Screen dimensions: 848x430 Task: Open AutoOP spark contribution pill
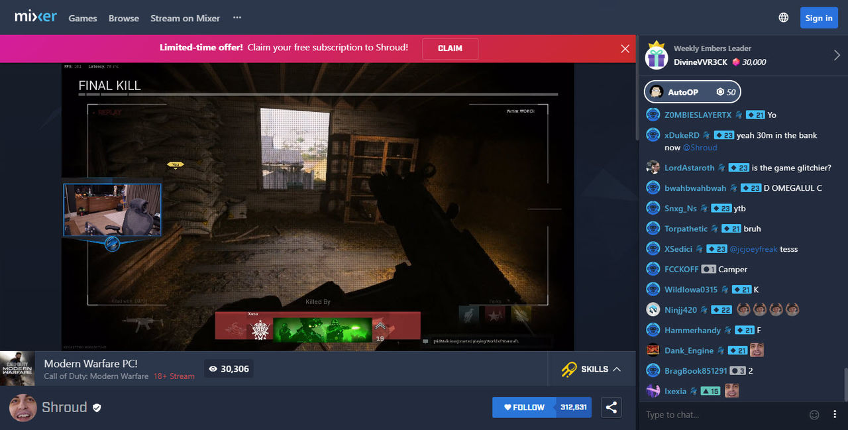click(x=692, y=92)
